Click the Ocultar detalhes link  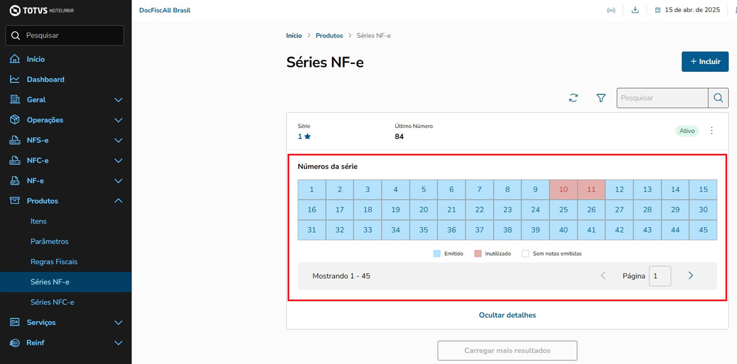point(507,315)
